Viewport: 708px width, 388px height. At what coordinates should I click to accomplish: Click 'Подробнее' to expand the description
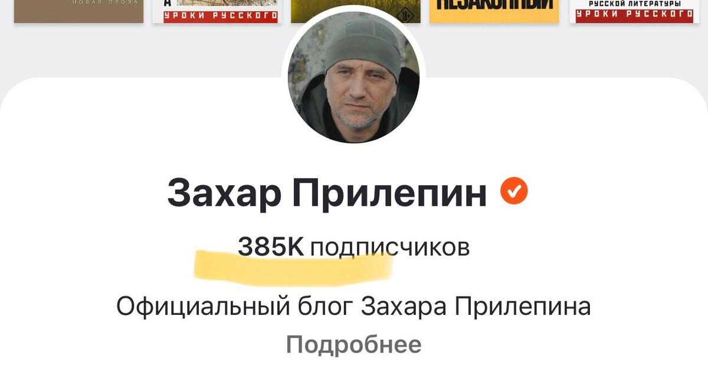tap(353, 344)
